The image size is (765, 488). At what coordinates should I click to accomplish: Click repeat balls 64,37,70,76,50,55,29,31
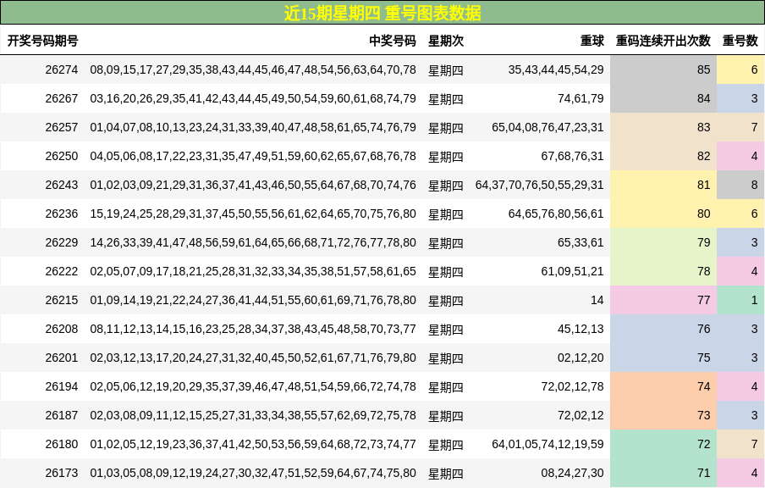click(539, 186)
